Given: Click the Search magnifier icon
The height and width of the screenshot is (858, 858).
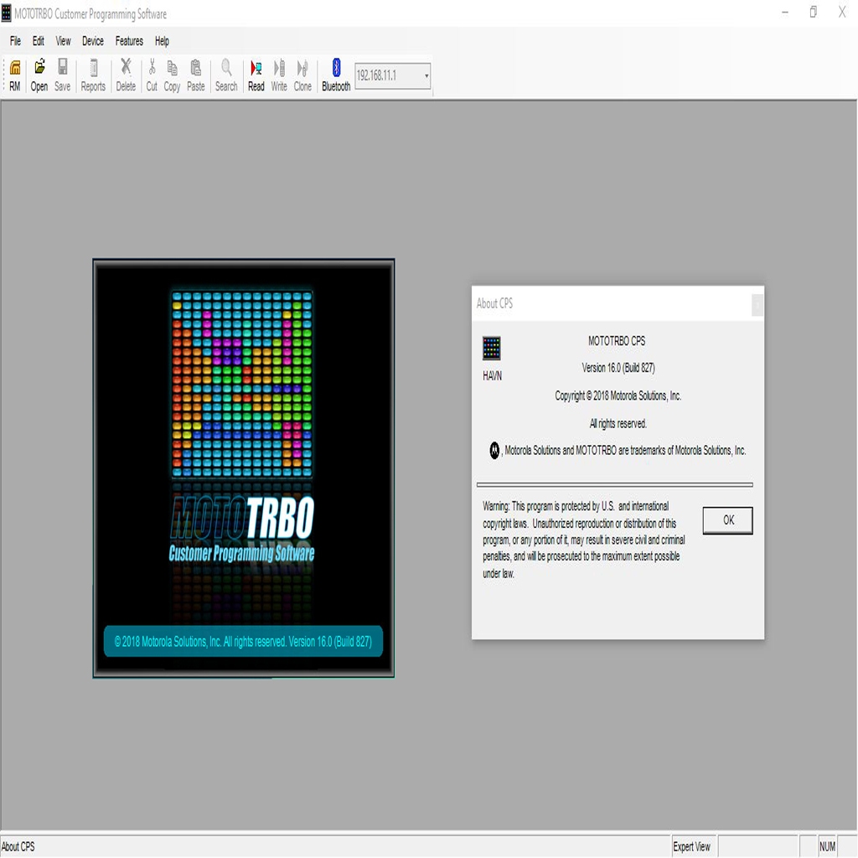Looking at the screenshot, I should pos(226,75).
